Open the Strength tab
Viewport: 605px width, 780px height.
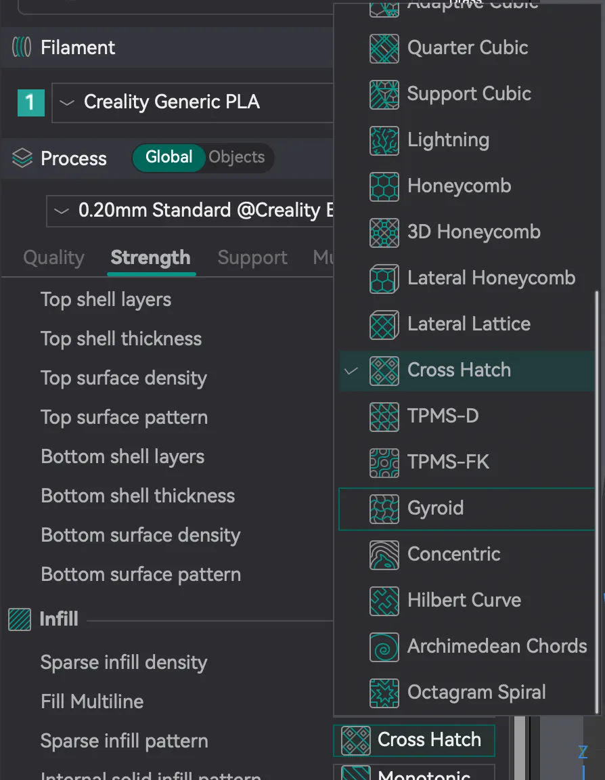pos(151,258)
